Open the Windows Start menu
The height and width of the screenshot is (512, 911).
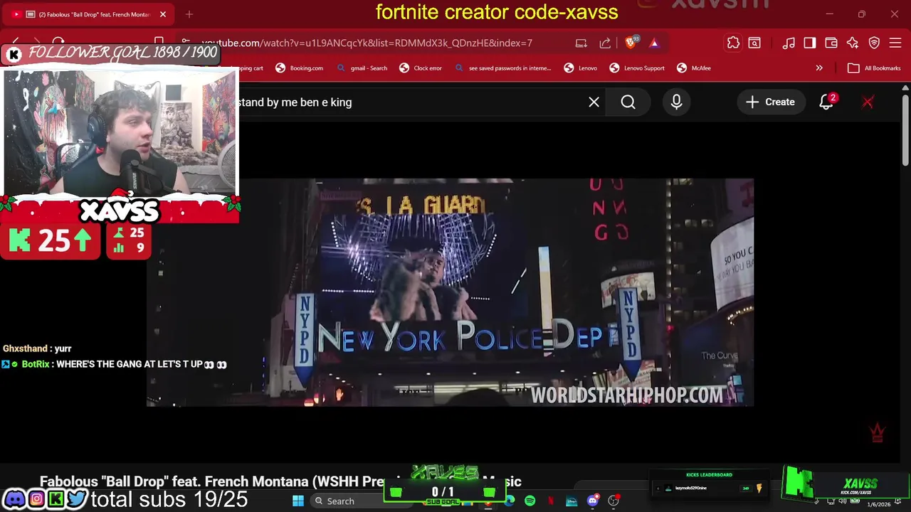tap(298, 501)
